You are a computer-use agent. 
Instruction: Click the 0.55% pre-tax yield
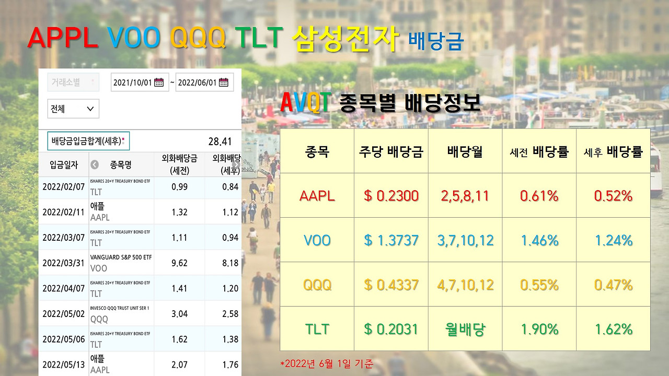click(539, 285)
